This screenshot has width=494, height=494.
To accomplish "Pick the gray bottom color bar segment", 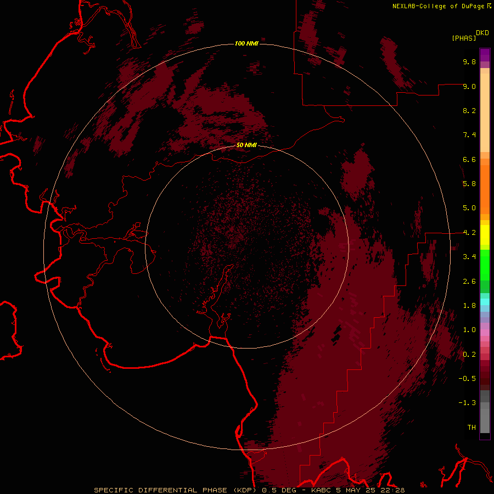I will [x=485, y=420].
